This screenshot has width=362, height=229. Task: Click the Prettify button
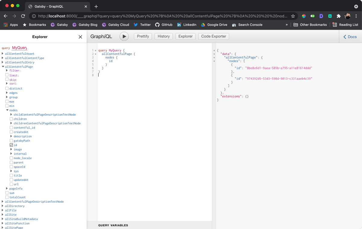pyautogui.click(x=143, y=36)
